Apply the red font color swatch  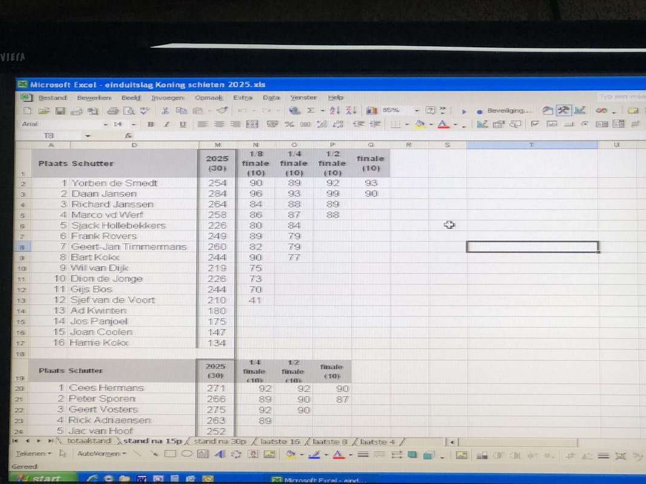444,125
